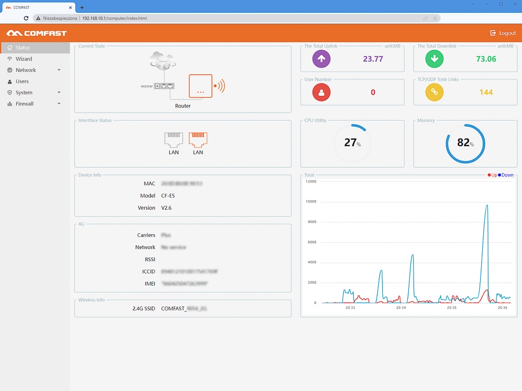Click the modem icon in Current State

165,86
